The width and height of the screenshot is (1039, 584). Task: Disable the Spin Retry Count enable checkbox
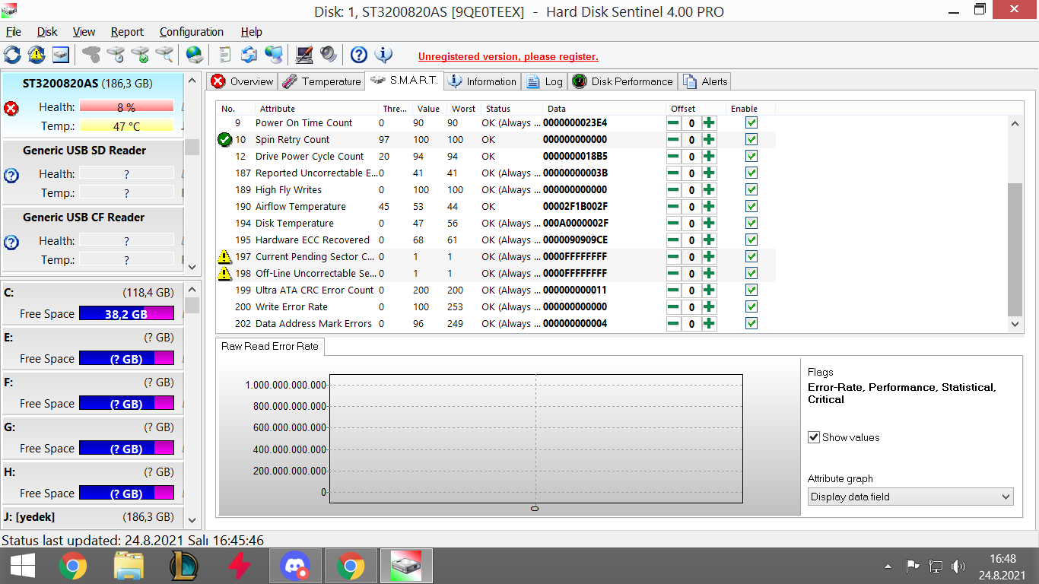click(x=751, y=140)
